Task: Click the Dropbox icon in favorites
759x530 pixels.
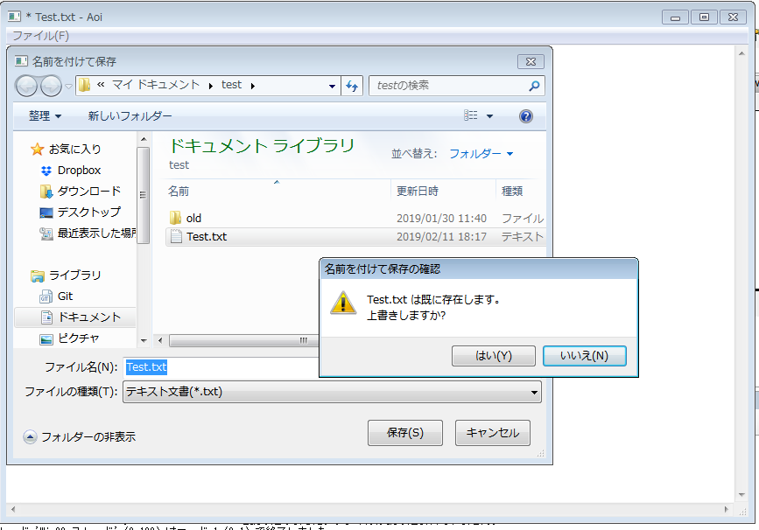Action: pyautogui.click(x=46, y=171)
